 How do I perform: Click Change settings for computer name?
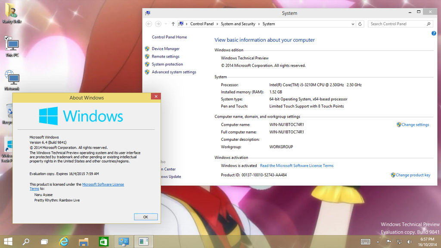point(415,124)
